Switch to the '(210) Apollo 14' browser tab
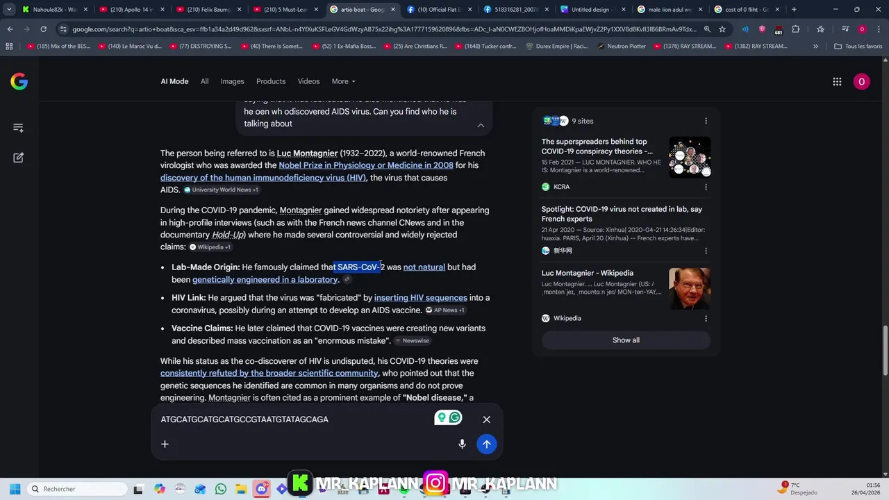 131,10
